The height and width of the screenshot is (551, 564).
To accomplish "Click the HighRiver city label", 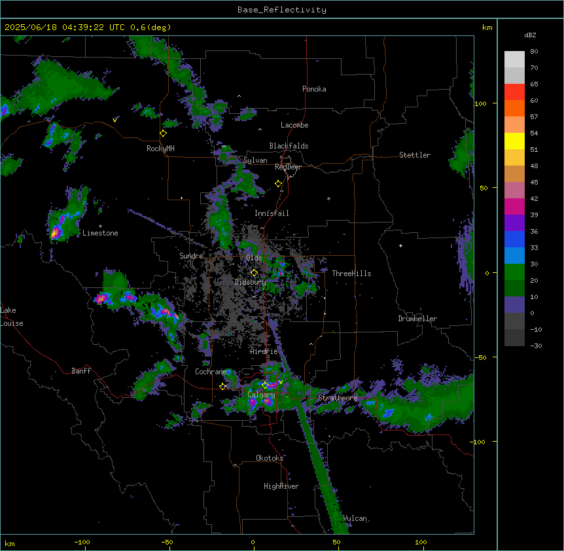I will point(281,486).
